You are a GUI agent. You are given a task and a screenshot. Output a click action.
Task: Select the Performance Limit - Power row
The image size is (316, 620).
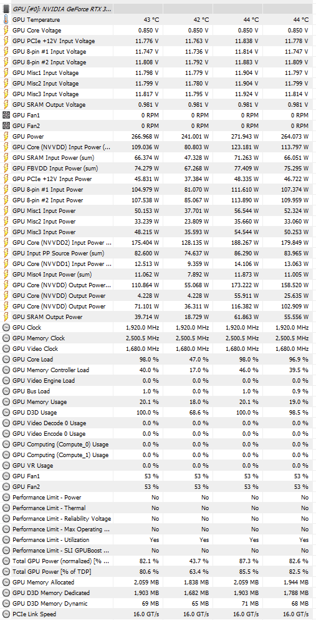tap(158, 498)
